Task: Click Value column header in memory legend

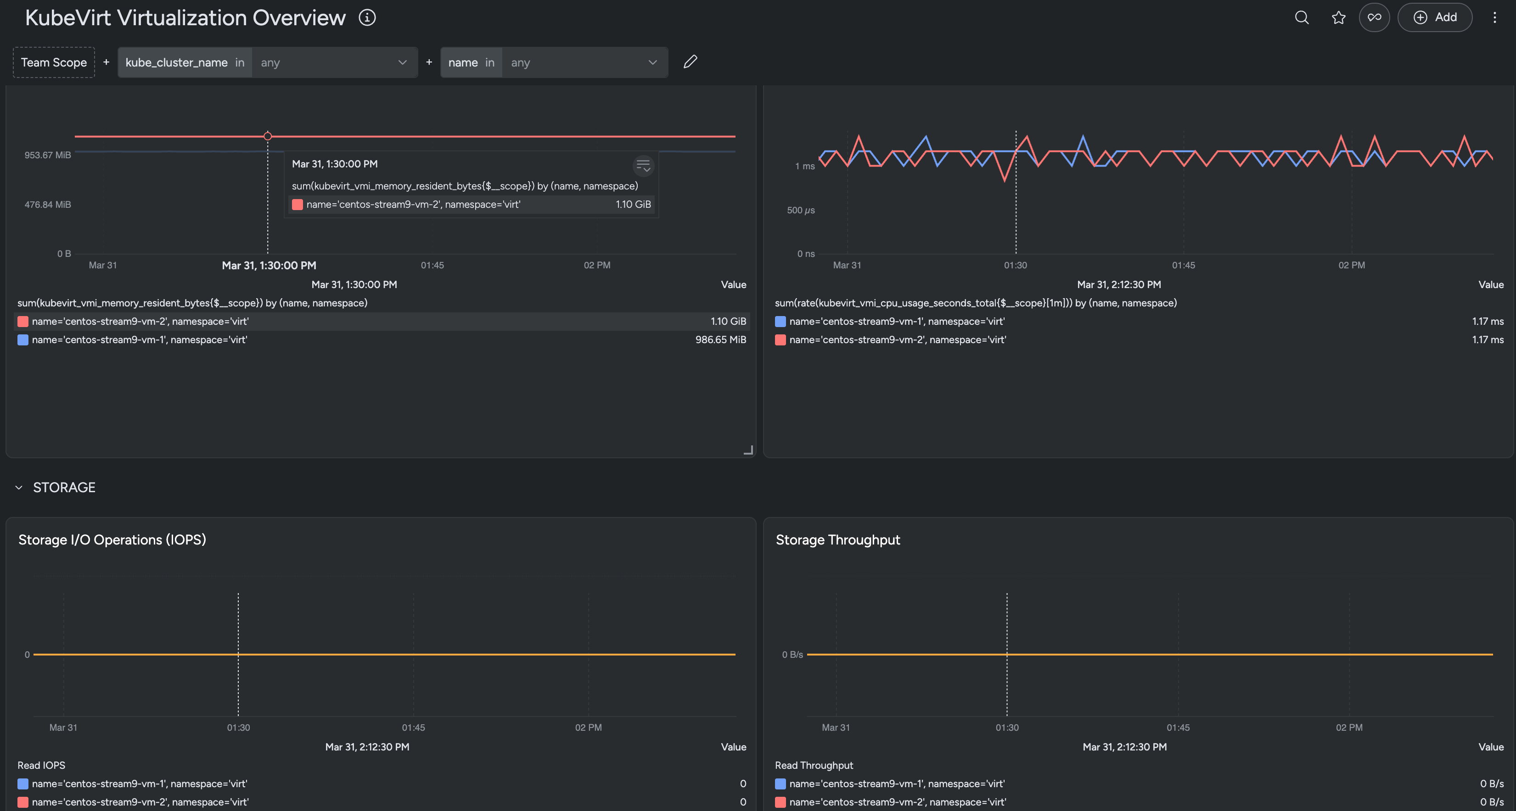Action: [x=733, y=285]
